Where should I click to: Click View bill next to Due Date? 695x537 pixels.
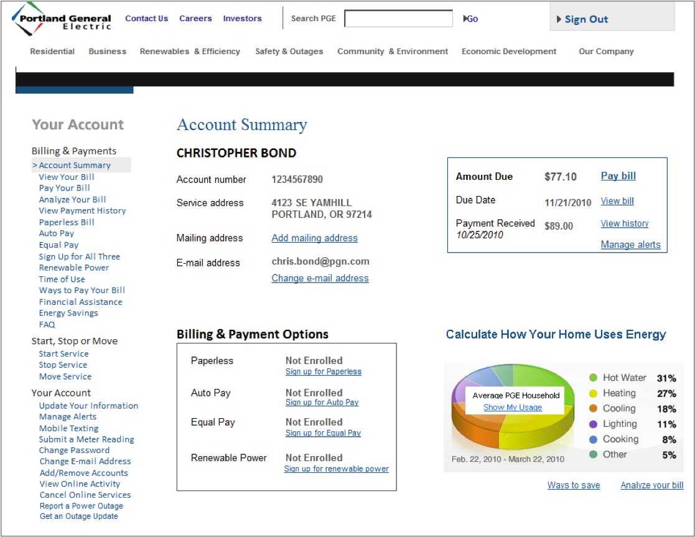point(617,201)
